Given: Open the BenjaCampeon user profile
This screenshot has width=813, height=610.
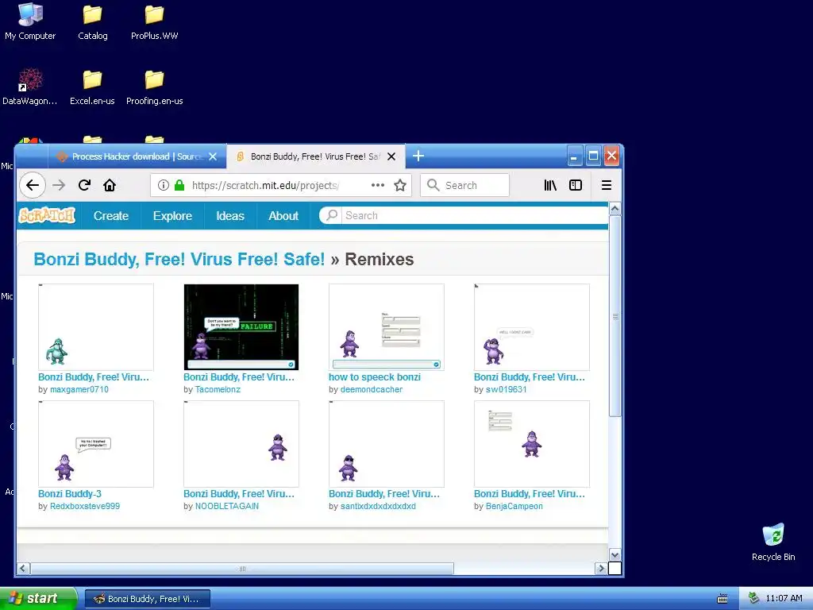Looking at the screenshot, I should (x=514, y=506).
